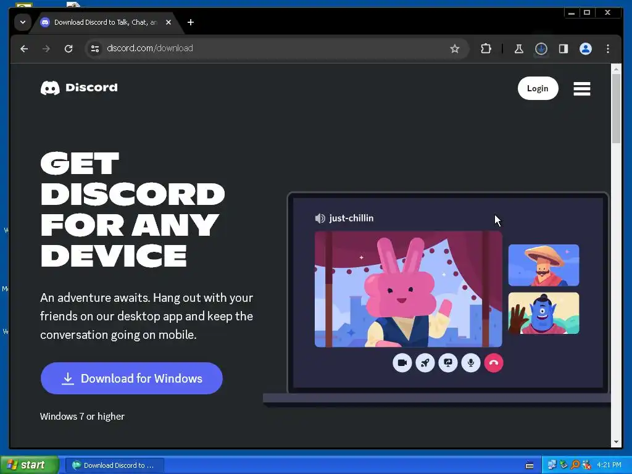Screen dimensions: 632x474
Task: Click the Discord logo in the header
Action: (79, 88)
